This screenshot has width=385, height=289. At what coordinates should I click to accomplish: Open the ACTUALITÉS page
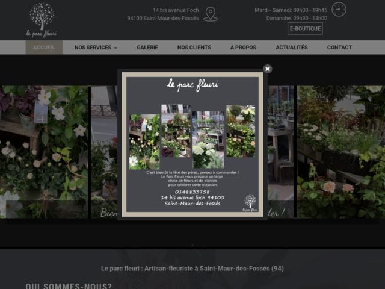291,48
